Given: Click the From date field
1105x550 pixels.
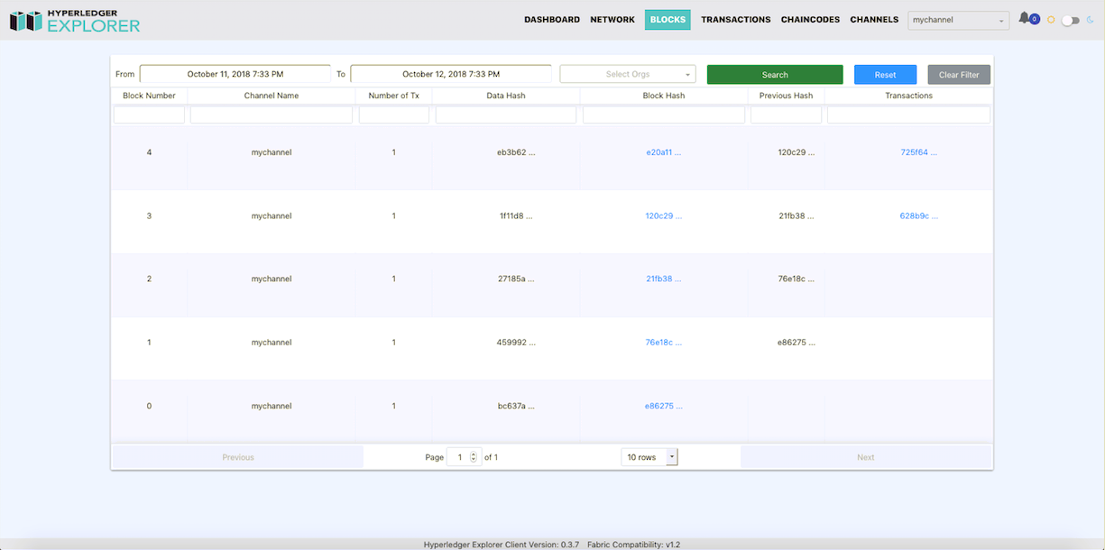Looking at the screenshot, I should click(235, 74).
